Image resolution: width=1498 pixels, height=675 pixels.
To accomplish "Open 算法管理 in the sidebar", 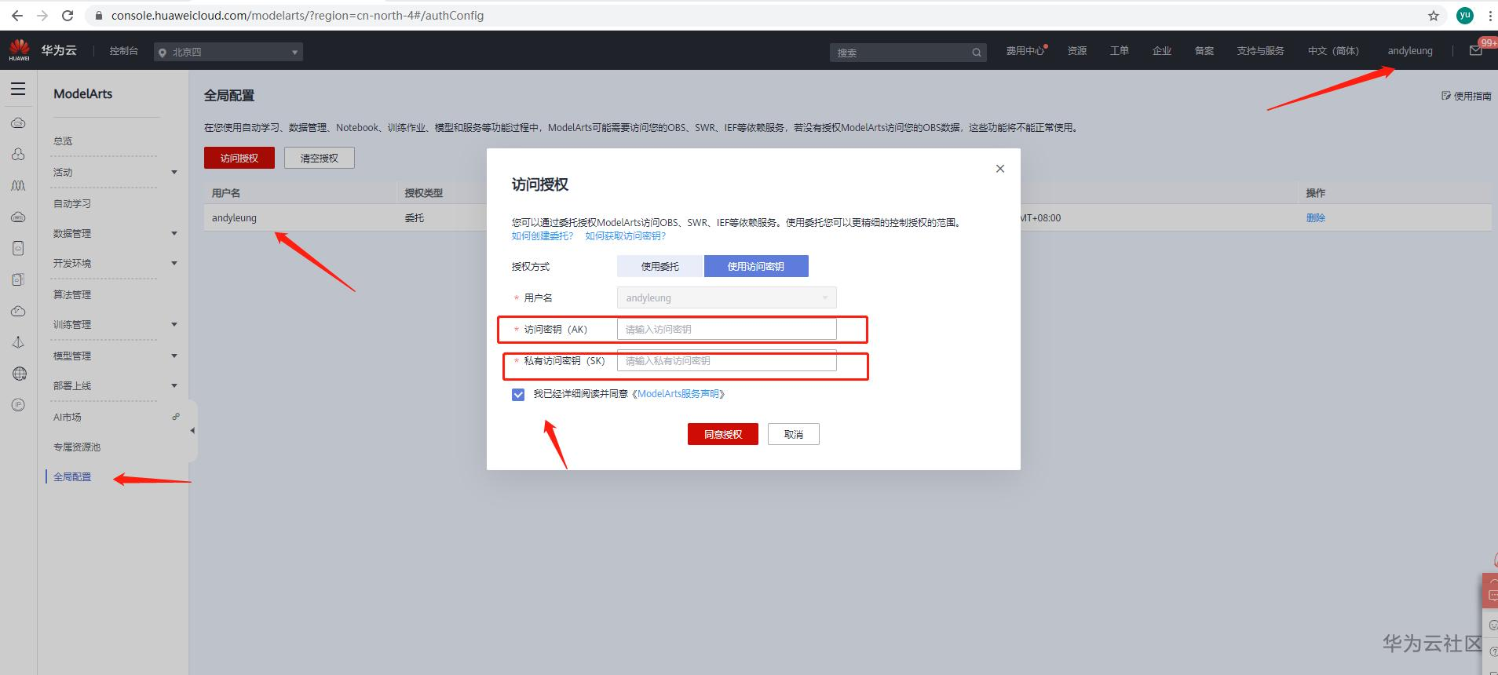I will pos(72,295).
